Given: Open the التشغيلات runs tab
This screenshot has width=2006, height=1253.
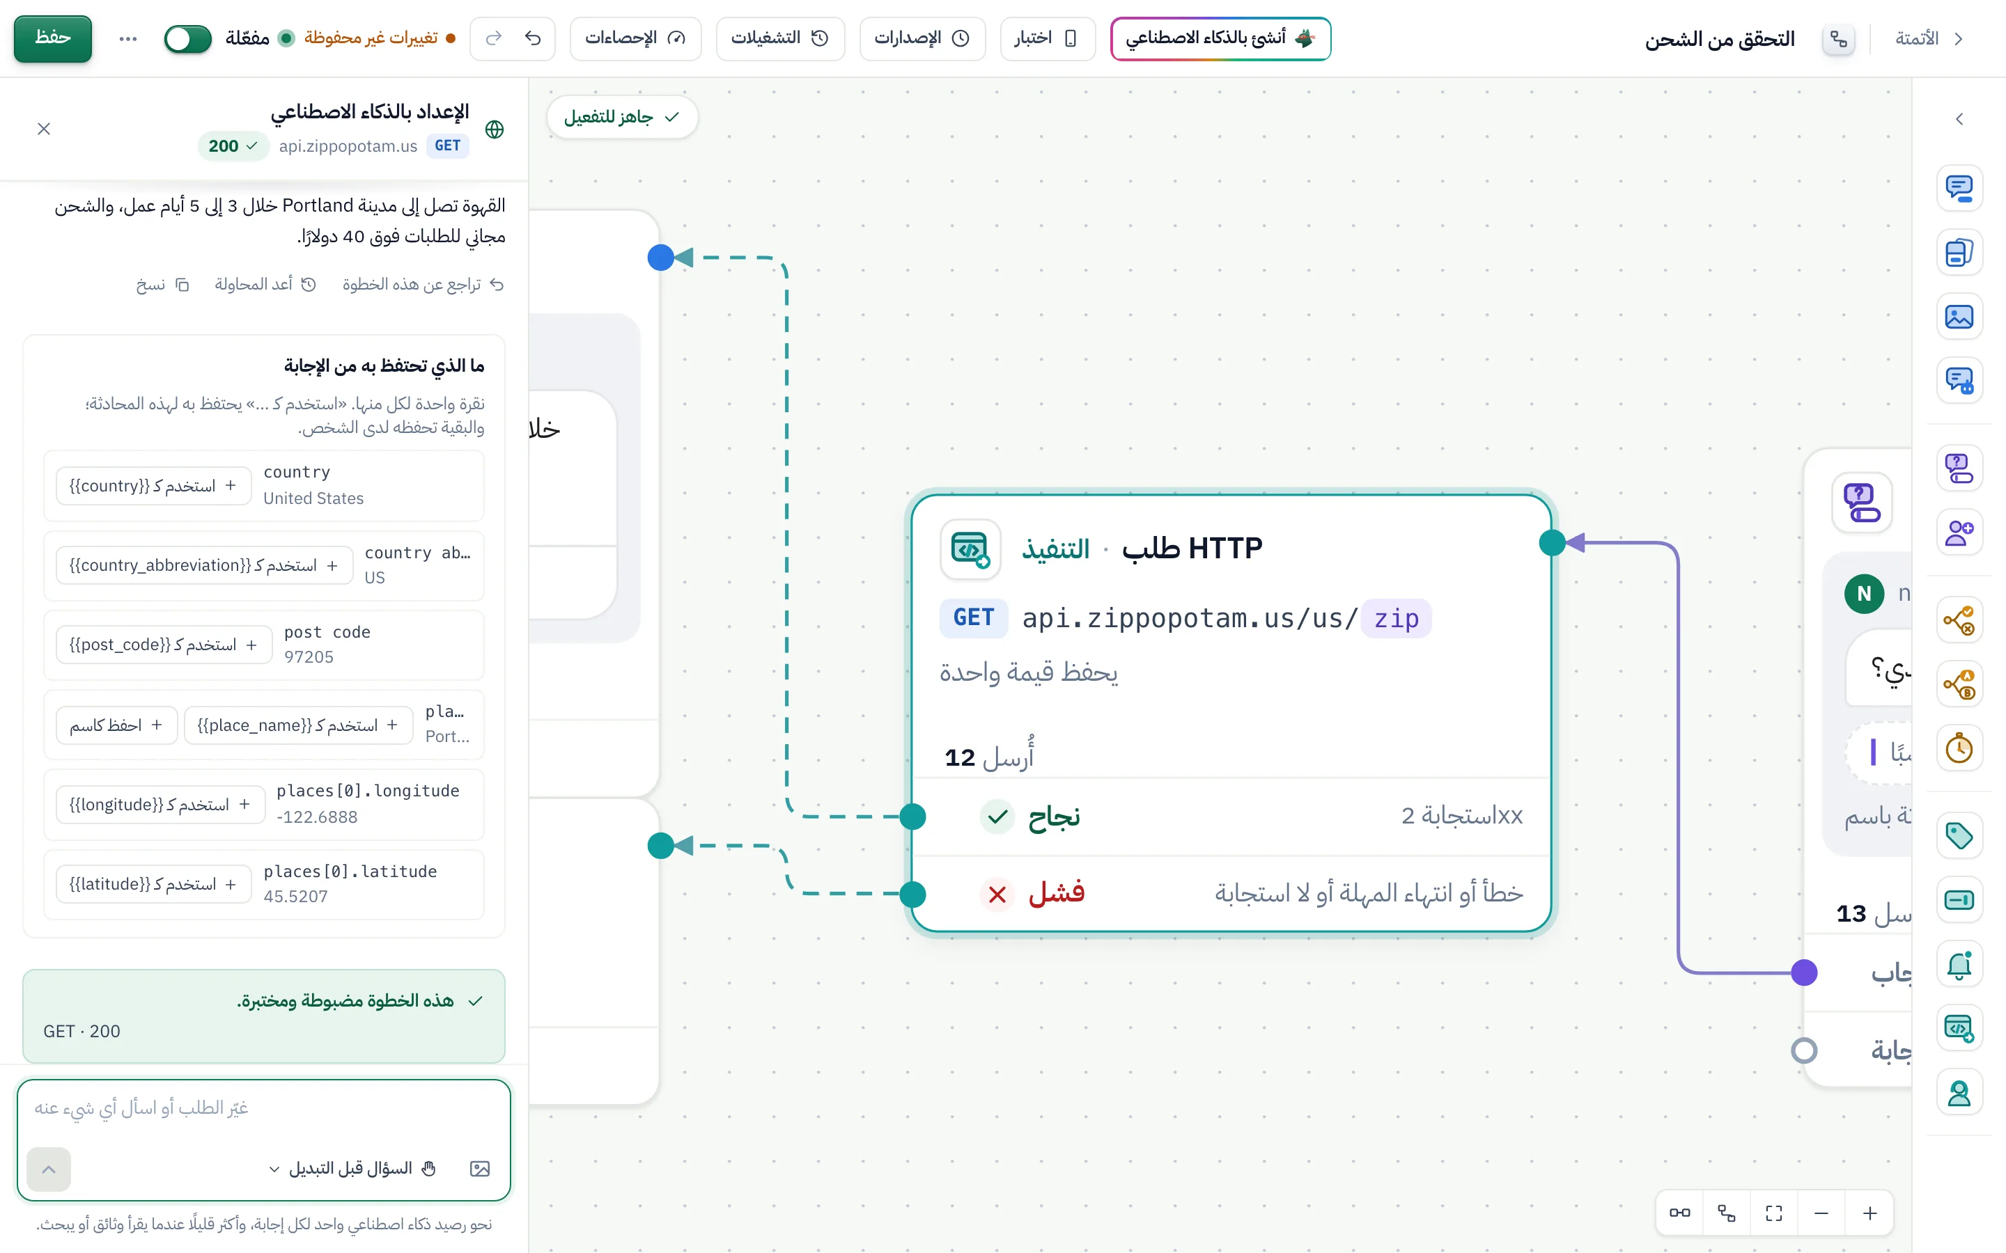Looking at the screenshot, I should [x=780, y=38].
